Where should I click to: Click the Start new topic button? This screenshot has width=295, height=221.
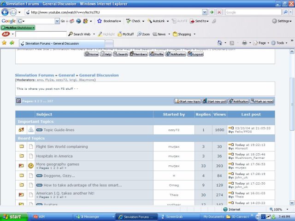tap(188, 101)
